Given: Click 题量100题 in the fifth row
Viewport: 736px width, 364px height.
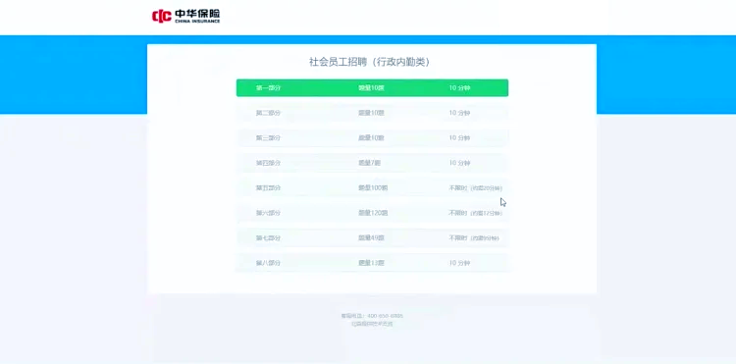Looking at the screenshot, I should coord(373,188).
